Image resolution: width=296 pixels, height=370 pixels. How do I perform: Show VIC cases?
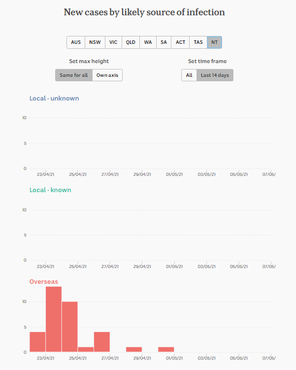(x=113, y=42)
